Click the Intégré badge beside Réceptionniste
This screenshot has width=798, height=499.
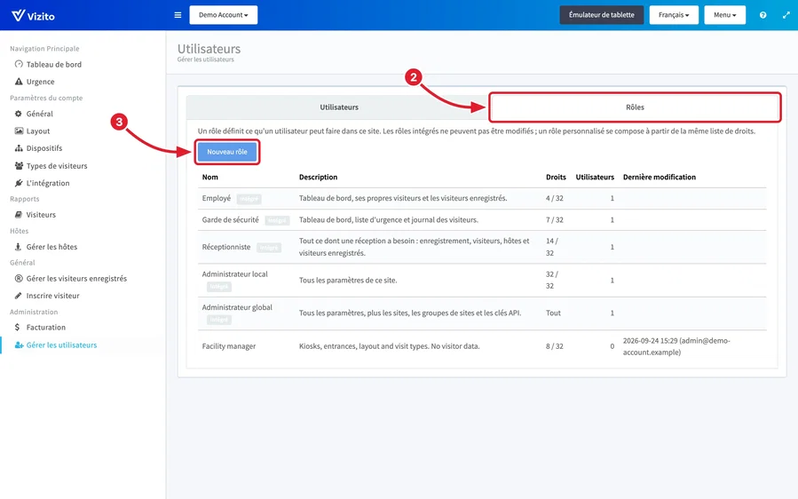click(269, 248)
